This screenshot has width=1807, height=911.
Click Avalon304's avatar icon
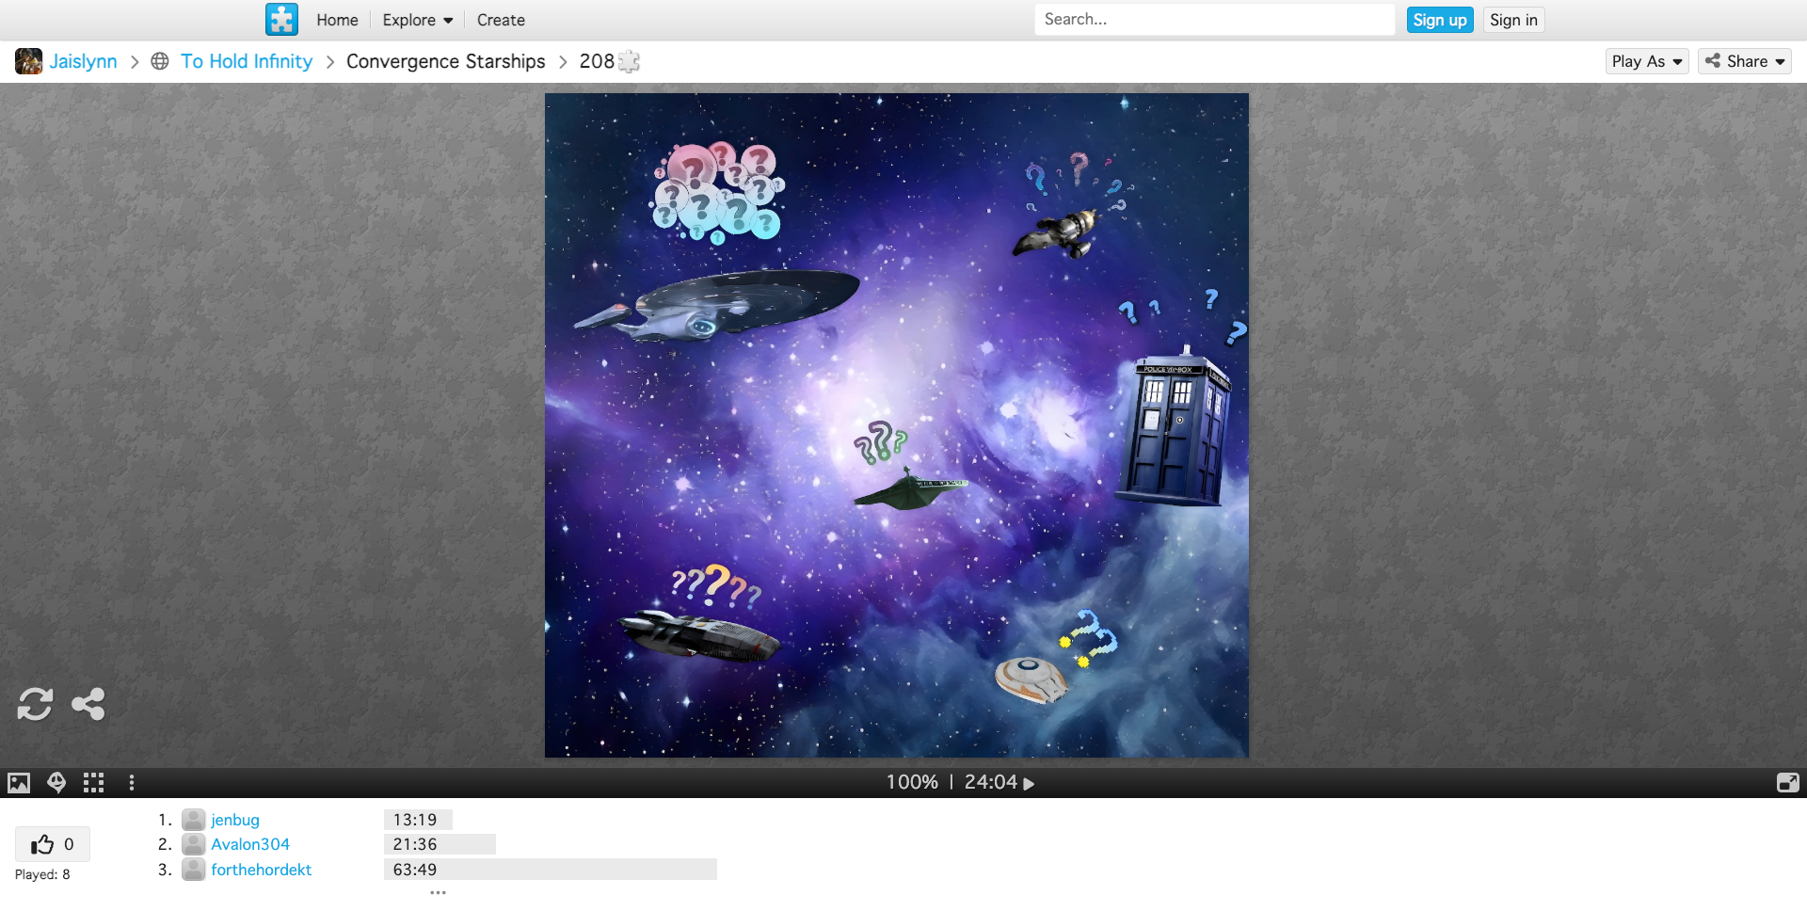point(194,844)
